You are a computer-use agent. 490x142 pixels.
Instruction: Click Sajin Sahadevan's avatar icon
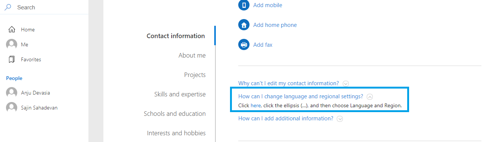click(12, 108)
